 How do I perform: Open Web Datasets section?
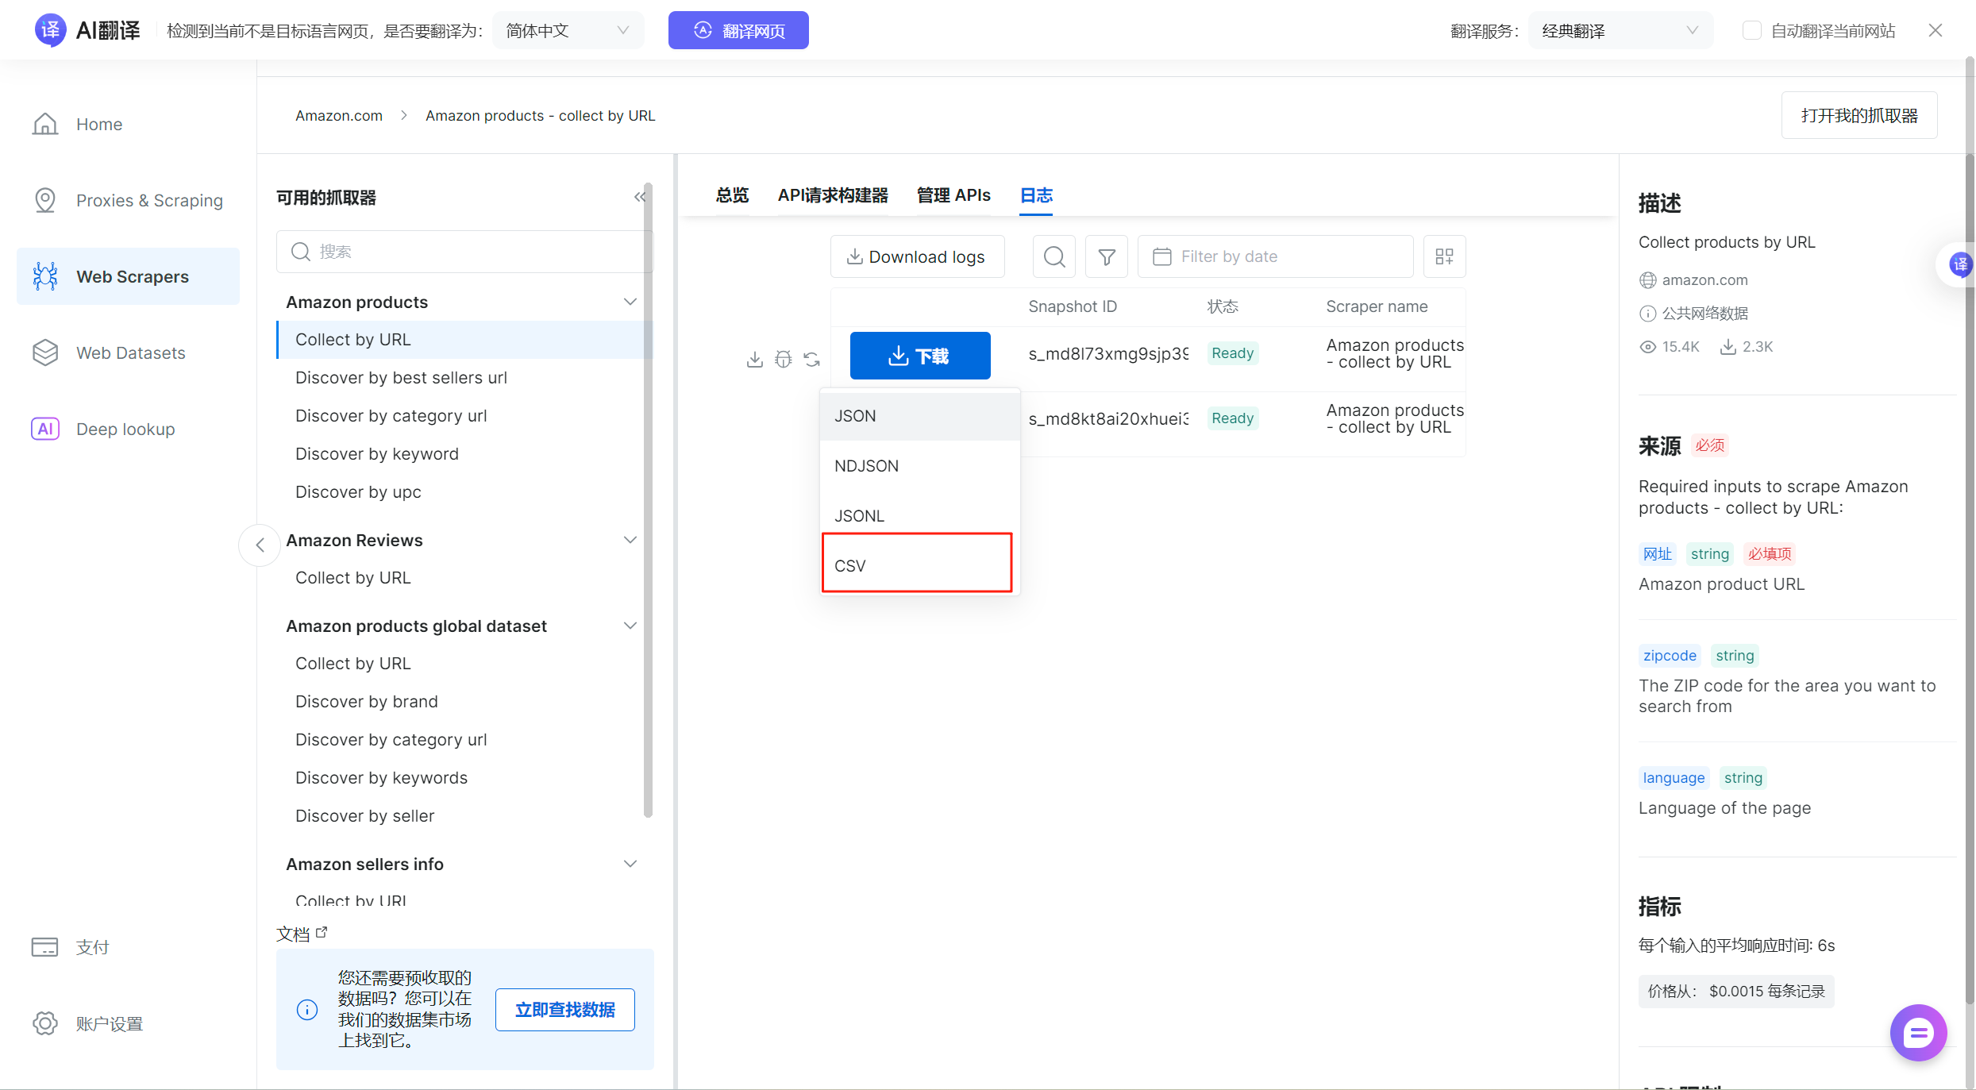click(109, 352)
